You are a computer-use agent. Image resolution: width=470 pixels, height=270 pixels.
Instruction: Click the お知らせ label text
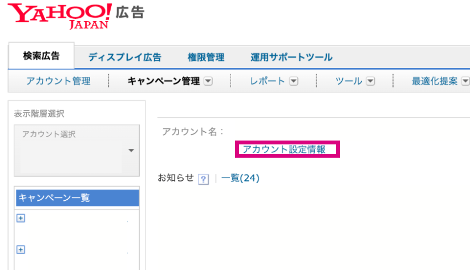pos(176,178)
